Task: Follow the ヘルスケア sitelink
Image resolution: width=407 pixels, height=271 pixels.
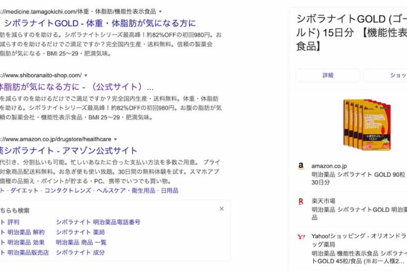Action: pos(111,191)
